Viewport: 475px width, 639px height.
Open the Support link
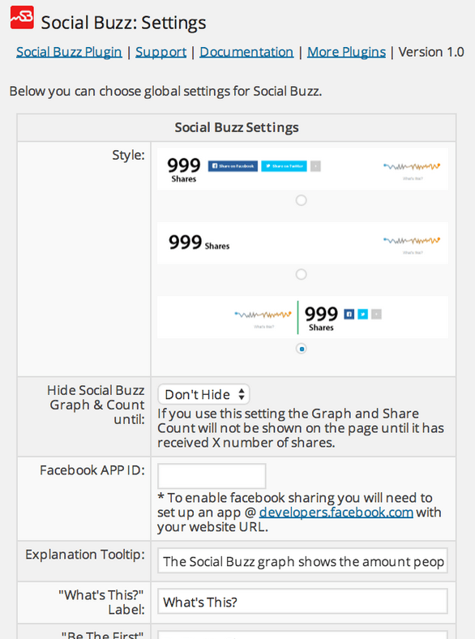[x=161, y=52]
